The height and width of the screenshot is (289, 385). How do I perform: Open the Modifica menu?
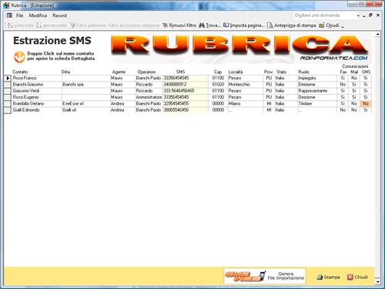38,15
